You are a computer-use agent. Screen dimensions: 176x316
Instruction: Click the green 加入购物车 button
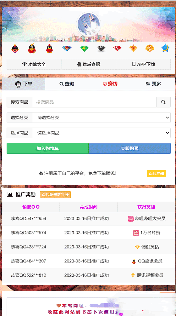pos(48,148)
